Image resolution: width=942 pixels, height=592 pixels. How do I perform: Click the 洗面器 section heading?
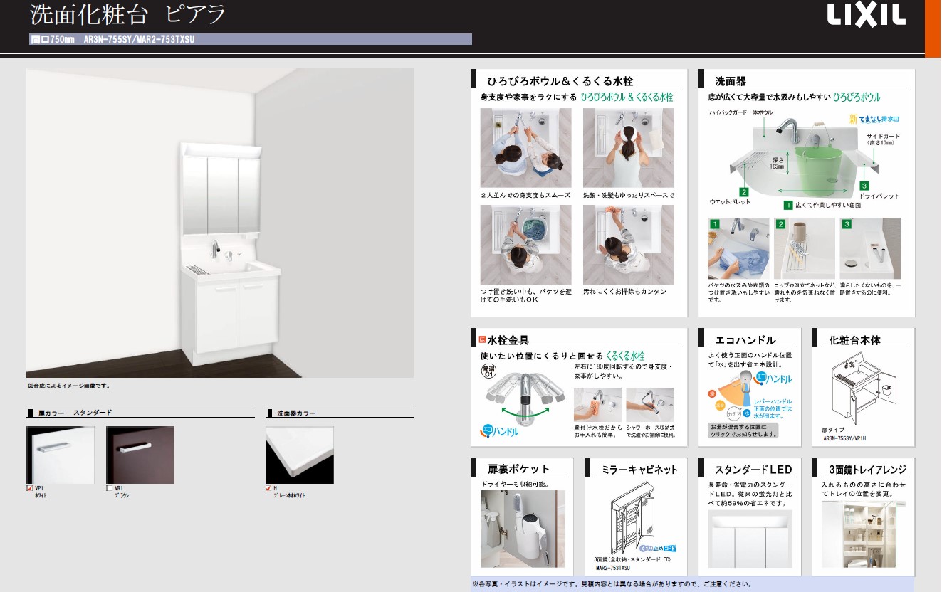730,81
